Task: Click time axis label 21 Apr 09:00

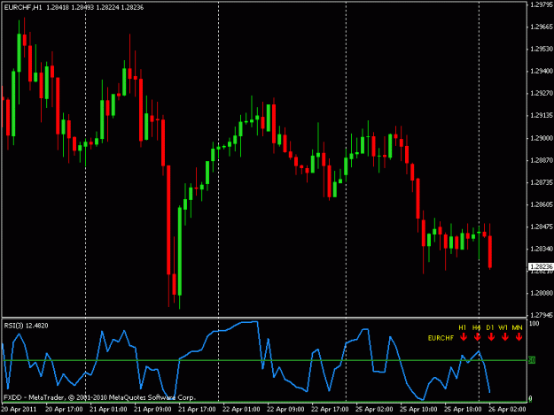Action: click(x=152, y=410)
